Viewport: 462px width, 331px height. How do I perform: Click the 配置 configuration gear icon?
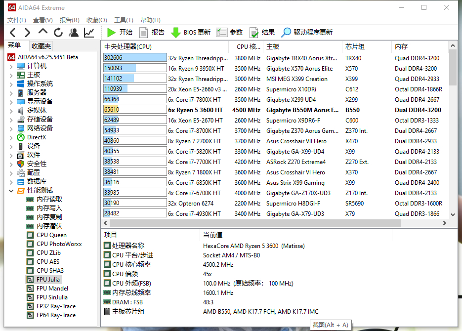point(21,172)
